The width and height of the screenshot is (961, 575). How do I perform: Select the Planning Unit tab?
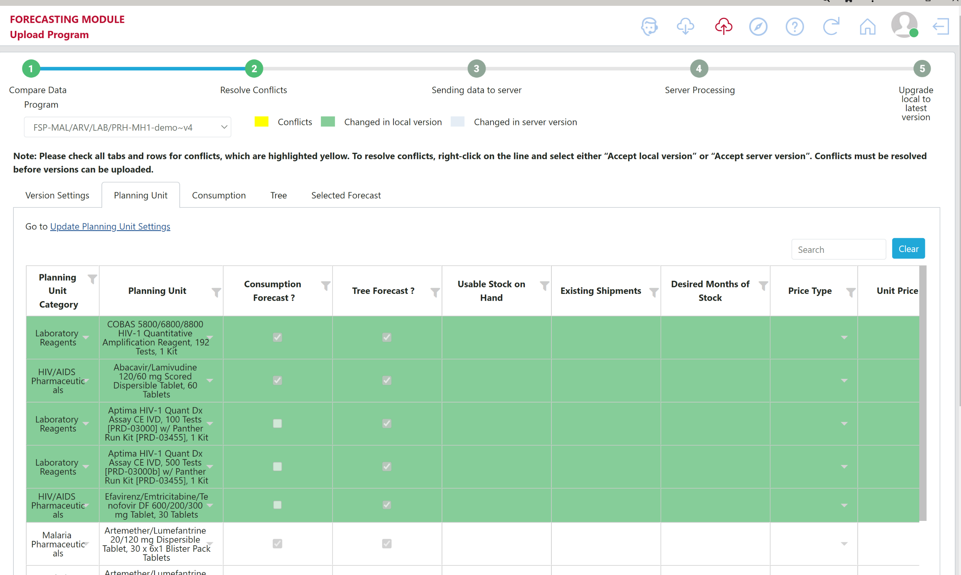click(141, 195)
